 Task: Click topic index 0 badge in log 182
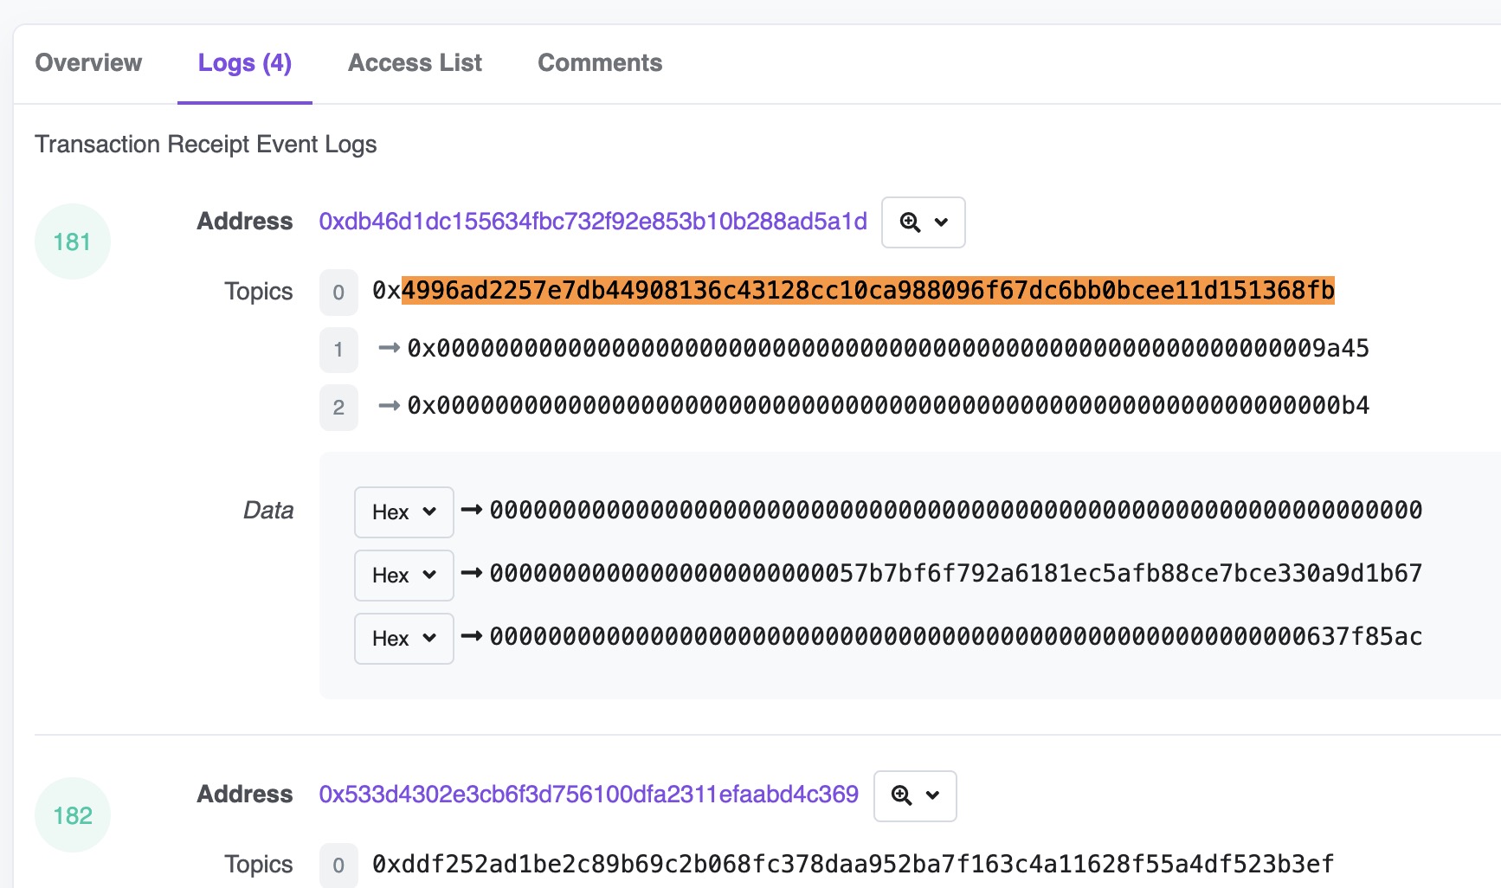(338, 865)
